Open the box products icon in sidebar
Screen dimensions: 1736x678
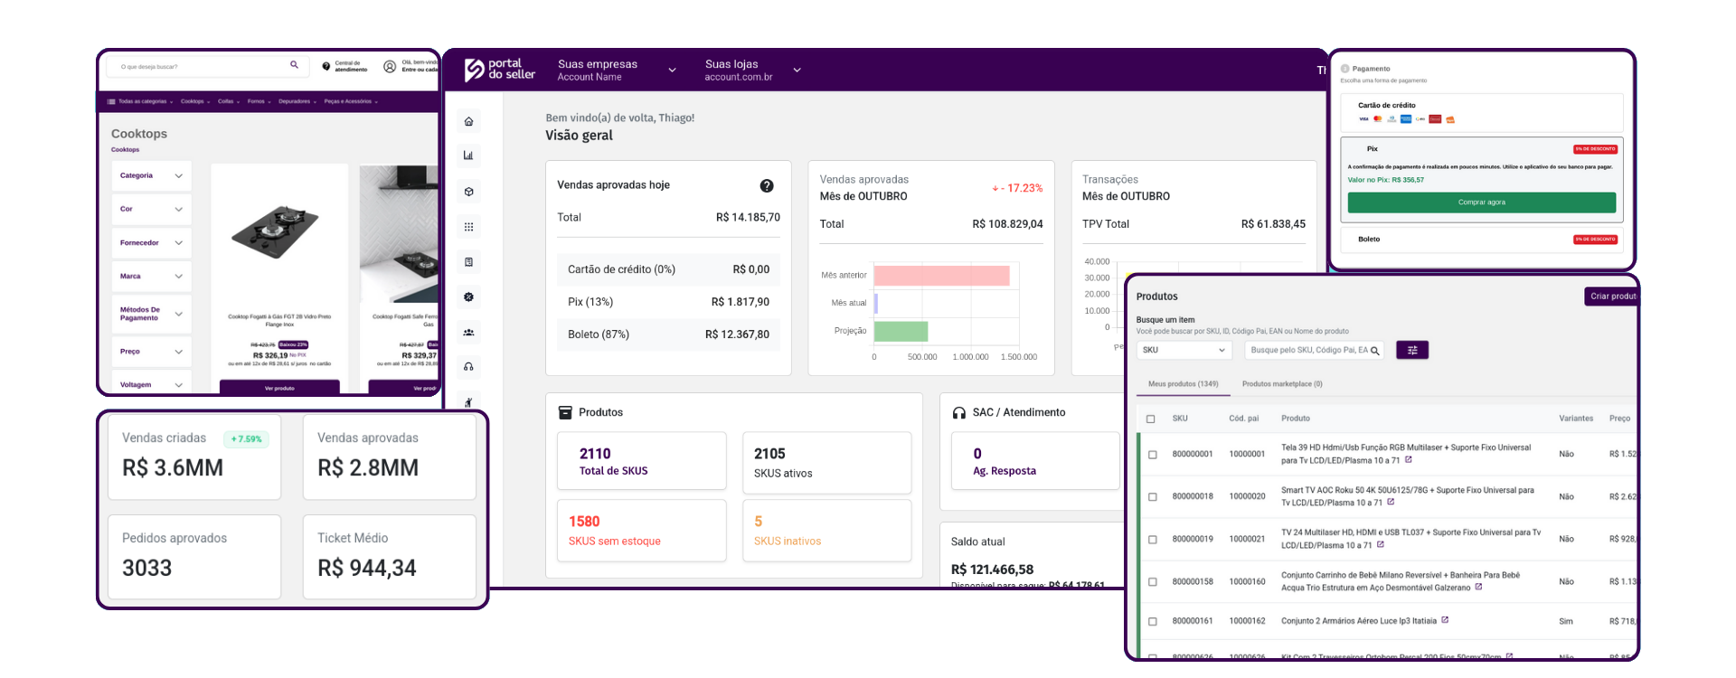coord(468,192)
